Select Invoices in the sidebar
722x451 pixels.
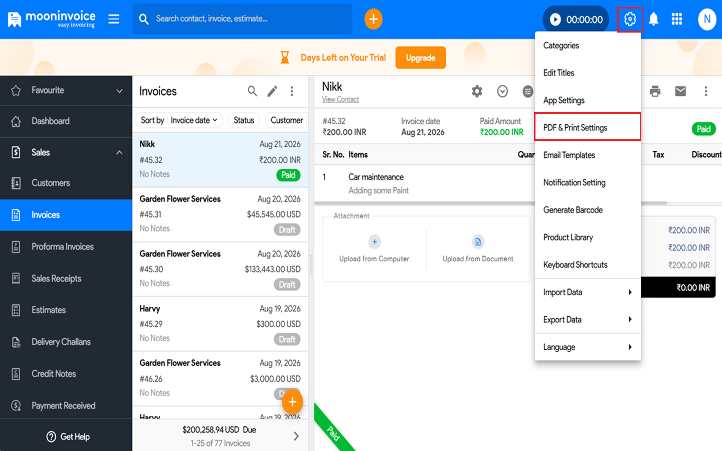pyautogui.click(x=66, y=215)
